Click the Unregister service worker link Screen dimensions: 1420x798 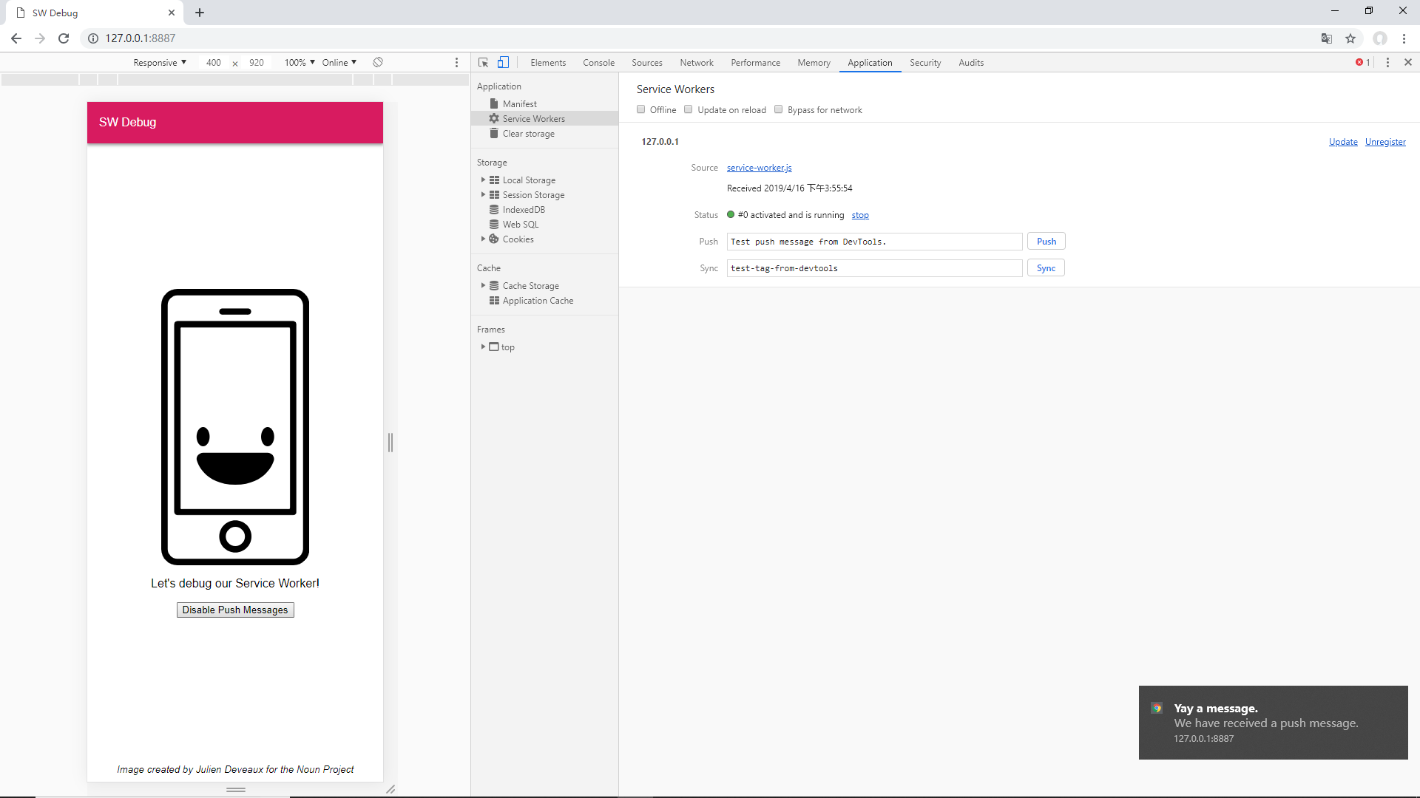[x=1384, y=141]
